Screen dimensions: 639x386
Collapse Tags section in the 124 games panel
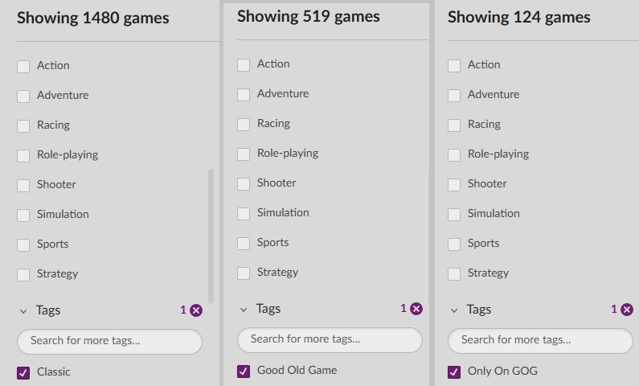point(454,310)
